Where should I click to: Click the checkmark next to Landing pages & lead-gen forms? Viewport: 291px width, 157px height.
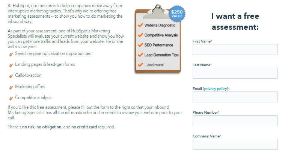pos(11,65)
